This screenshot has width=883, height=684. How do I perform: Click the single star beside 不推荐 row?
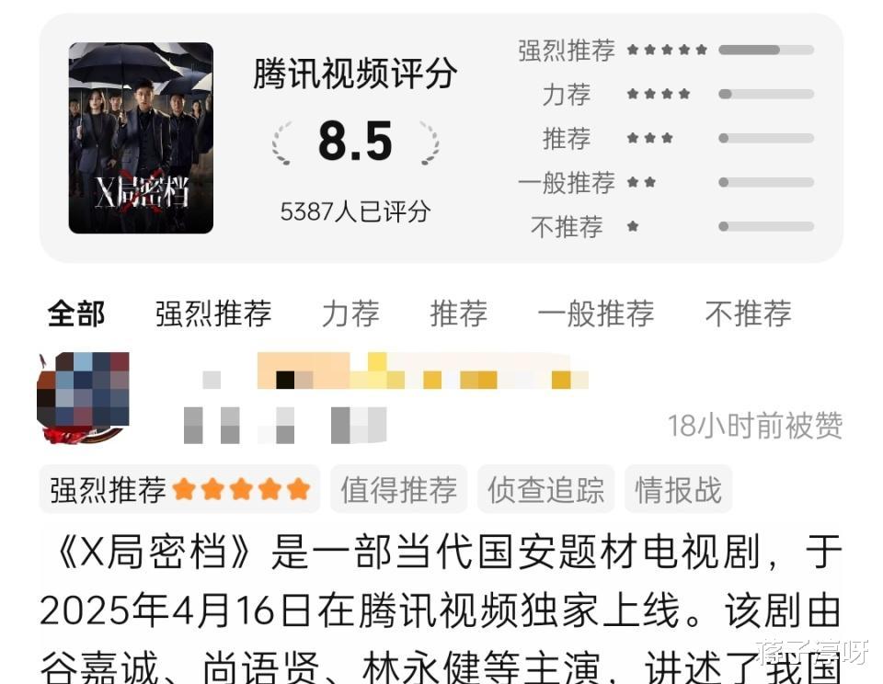pos(633,226)
